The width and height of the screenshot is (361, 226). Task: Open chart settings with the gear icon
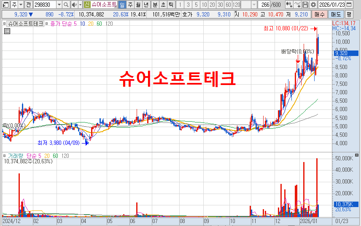tap(313, 5)
